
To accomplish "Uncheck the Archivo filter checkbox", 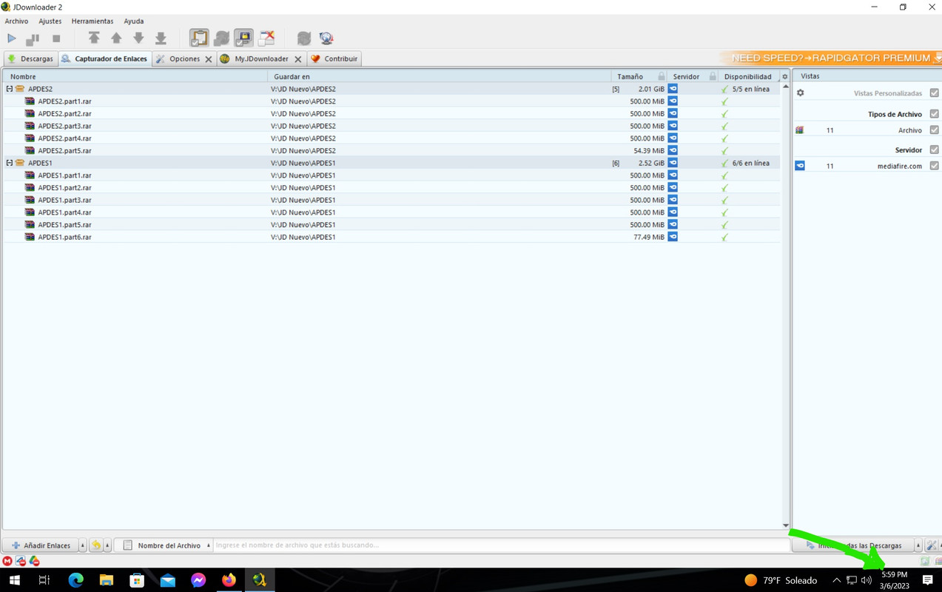I will tap(934, 130).
